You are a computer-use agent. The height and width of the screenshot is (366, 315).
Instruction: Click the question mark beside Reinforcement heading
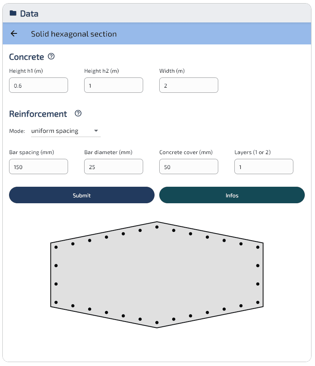click(77, 114)
